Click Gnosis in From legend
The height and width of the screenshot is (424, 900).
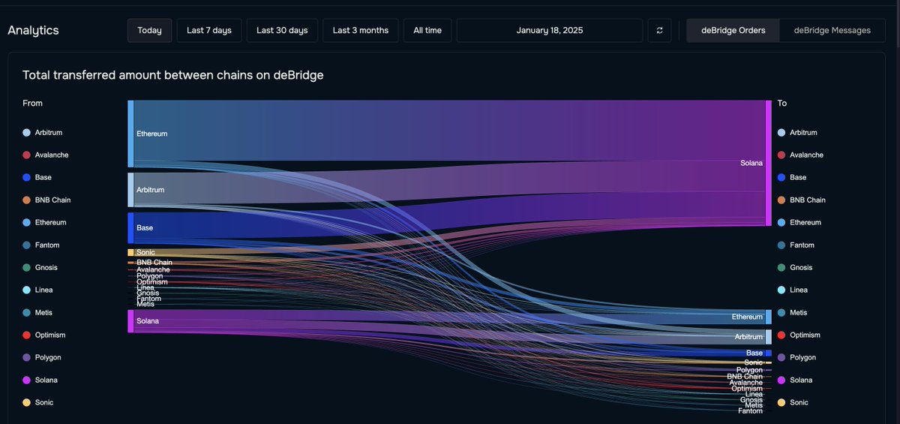tap(40, 268)
